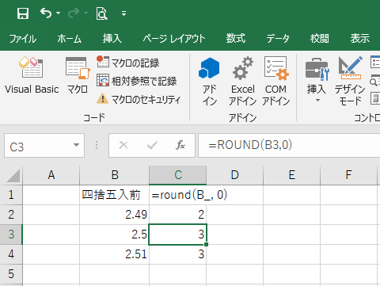
Task: Open COM アドイン dialog
Action: [x=276, y=82]
